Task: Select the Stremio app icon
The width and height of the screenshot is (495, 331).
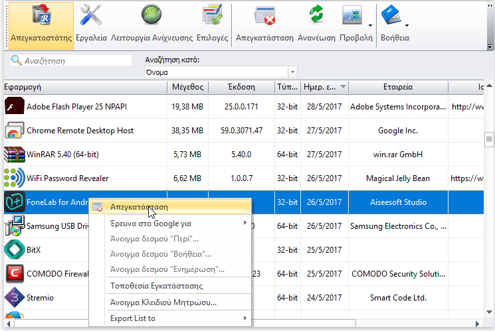Action: point(15,298)
